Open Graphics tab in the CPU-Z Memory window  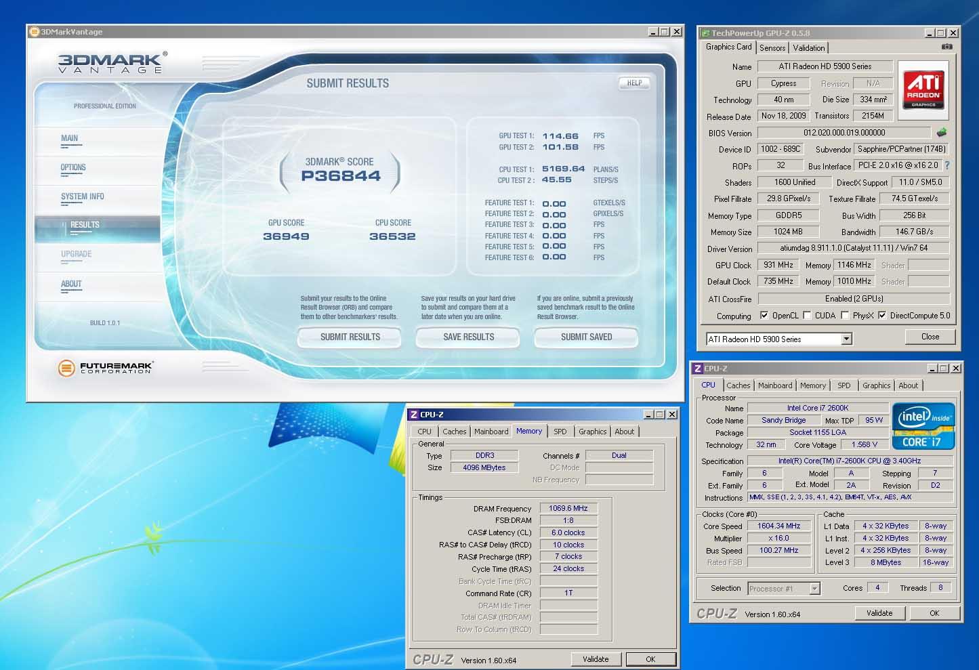pyautogui.click(x=592, y=432)
